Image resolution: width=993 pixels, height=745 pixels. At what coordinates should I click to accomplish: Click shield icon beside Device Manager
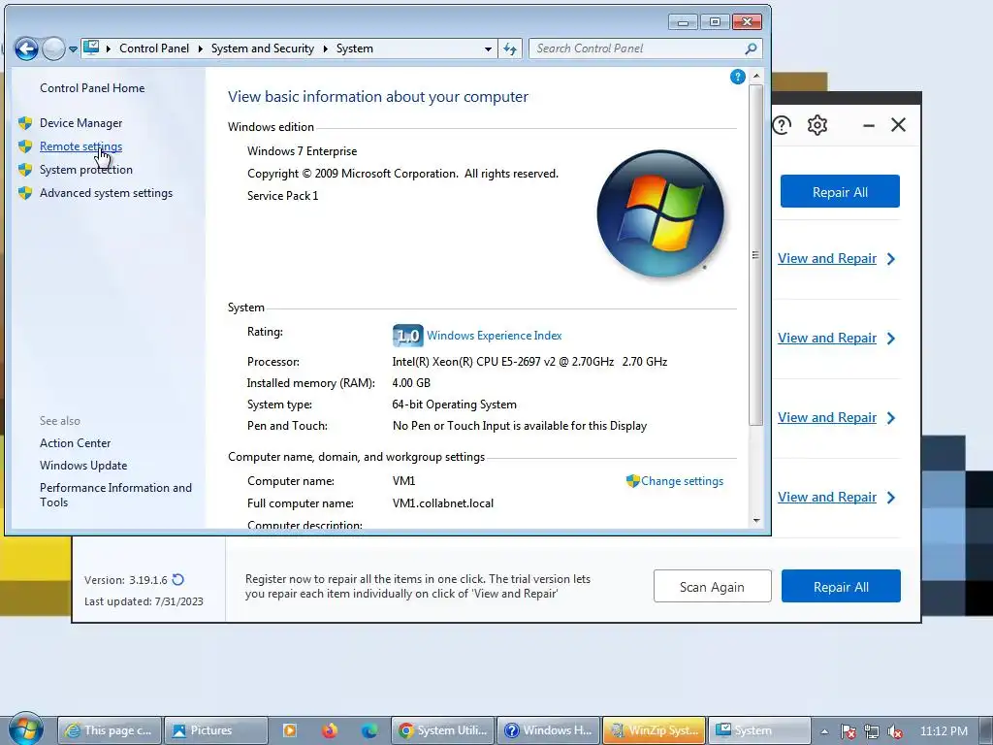tap(25, 123)
